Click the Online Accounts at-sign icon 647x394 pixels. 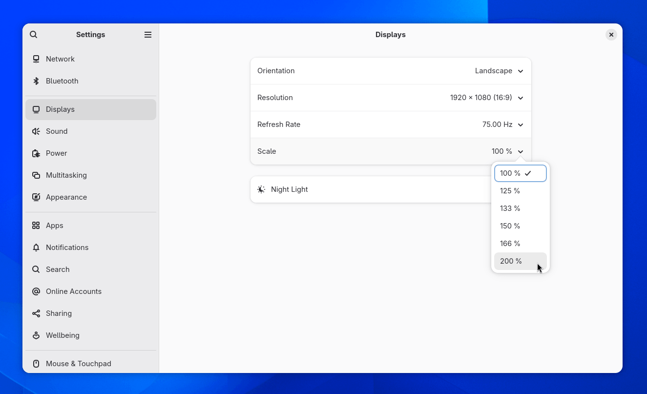point(36,291)
